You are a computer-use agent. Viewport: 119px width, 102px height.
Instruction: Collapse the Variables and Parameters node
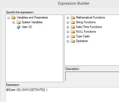pos(9,18)
